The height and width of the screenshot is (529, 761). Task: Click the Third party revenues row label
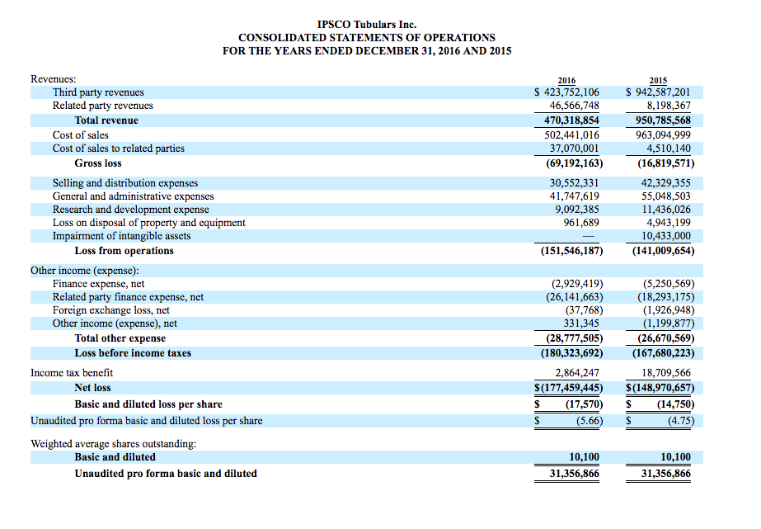click(x=98, y=92)
